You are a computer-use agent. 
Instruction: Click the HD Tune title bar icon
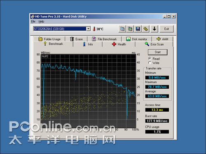pyautogui.click(x=33, y=16)
